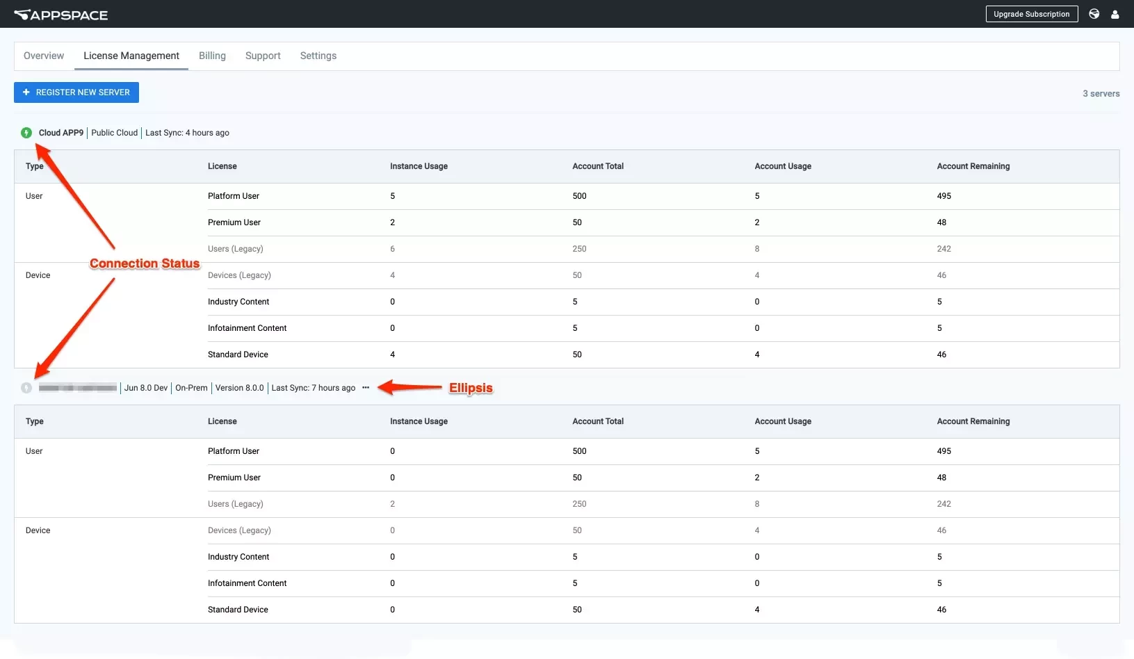1134x659 pixels.
Task: Click the Cloud APP9 server name
Action: click(61, 133)
